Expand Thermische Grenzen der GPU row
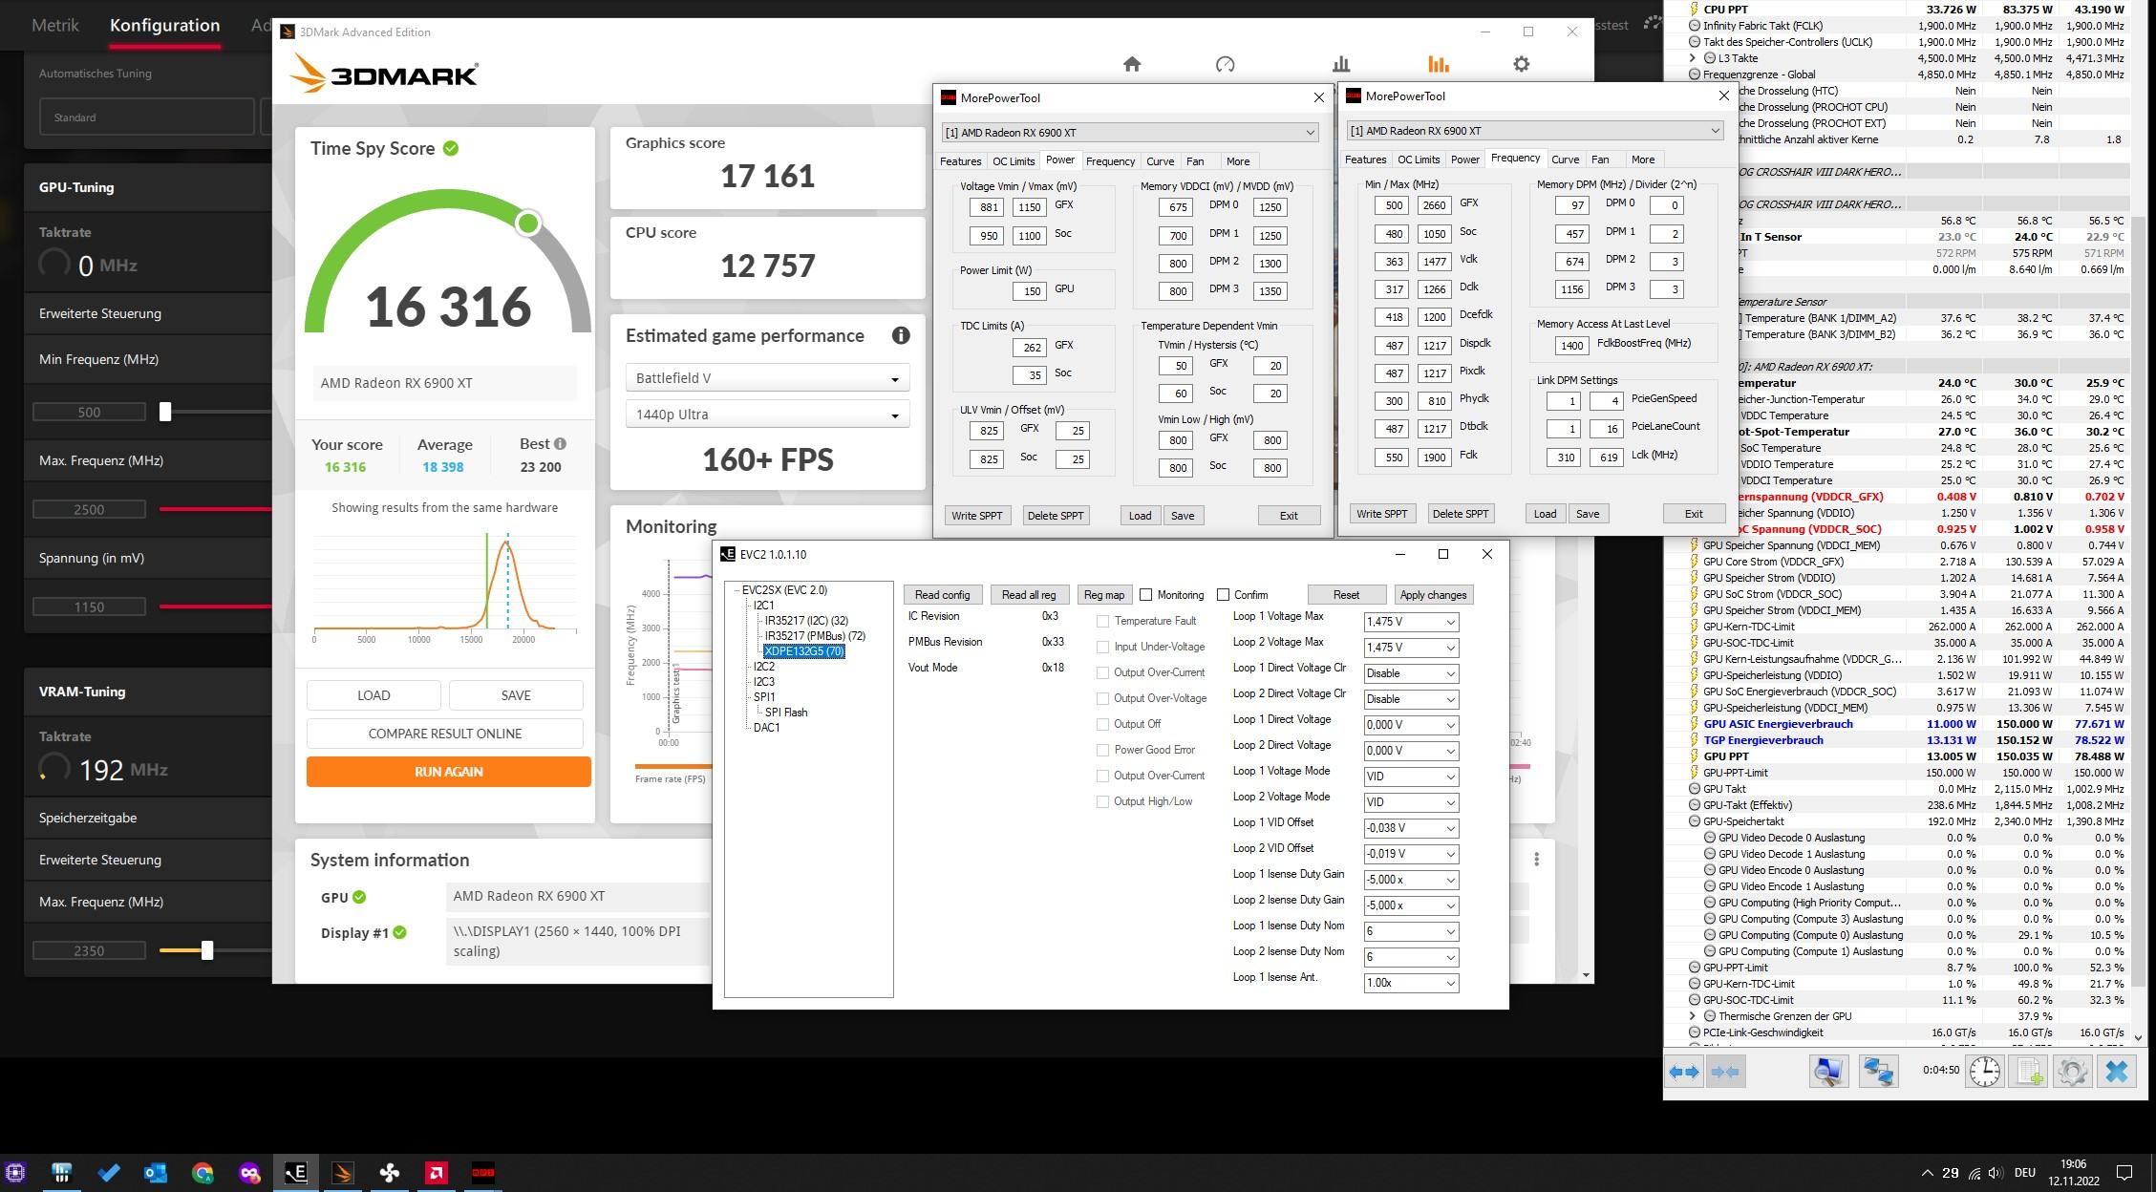This screenshot has width=2156, height=1192. pos(1693,1016)
